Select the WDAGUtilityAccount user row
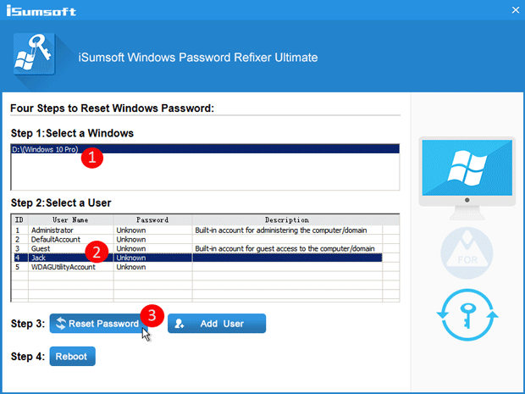 [x=197, y=267]
